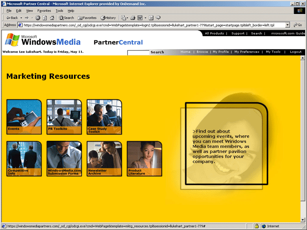The width and height of the screenshot is (307, 230).
Task: Click the welcome message text
Action: [43, 52]
